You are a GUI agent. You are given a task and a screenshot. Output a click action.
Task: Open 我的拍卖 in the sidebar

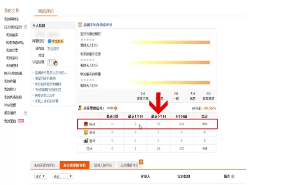click(12, 35)
